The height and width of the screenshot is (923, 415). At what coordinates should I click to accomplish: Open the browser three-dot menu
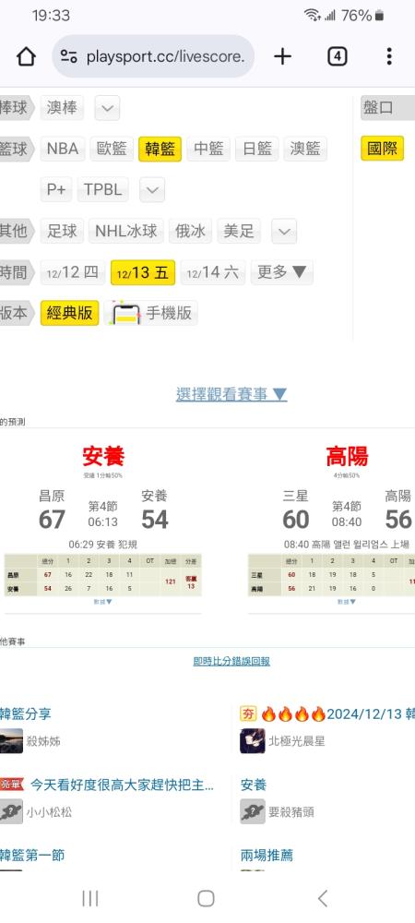tap(389, 56)
